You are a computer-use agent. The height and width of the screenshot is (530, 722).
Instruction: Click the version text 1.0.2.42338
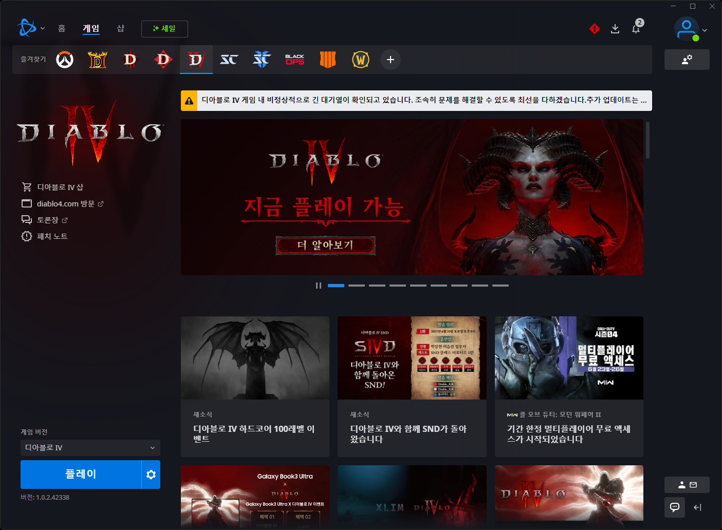pos(45,497)
